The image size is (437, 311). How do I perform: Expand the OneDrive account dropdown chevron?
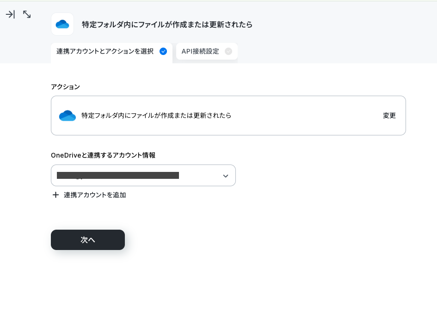coord(226,176)
